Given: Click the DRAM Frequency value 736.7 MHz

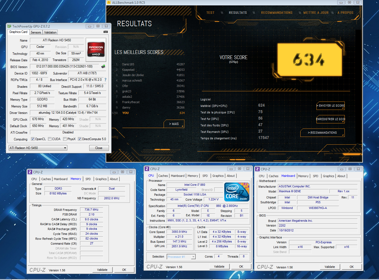Looking at the screenshot, I should click(x=91, y=210).
